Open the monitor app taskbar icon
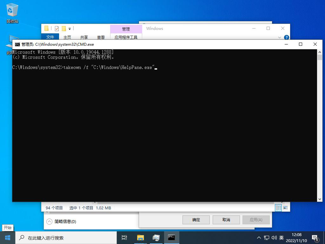Image resolution: width=325 pixels, height=244 pixels. pyautogui.click(x=156, y=238)
